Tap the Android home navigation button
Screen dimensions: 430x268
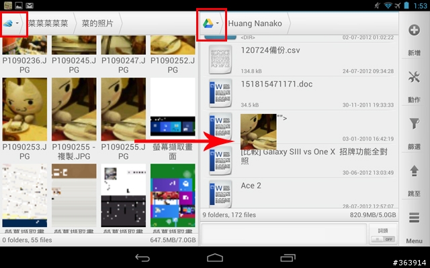(x=215, y=257)
